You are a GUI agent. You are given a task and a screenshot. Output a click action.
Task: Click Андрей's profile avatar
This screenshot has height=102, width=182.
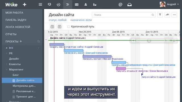162,5
